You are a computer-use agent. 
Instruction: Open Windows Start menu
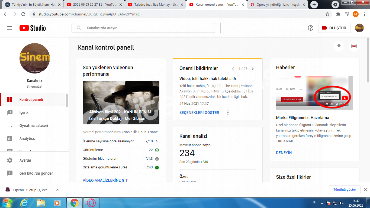point(7,203)
